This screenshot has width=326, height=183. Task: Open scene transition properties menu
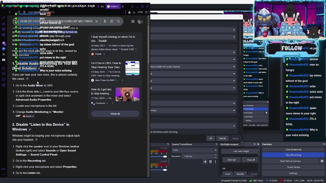pos(215,162)
